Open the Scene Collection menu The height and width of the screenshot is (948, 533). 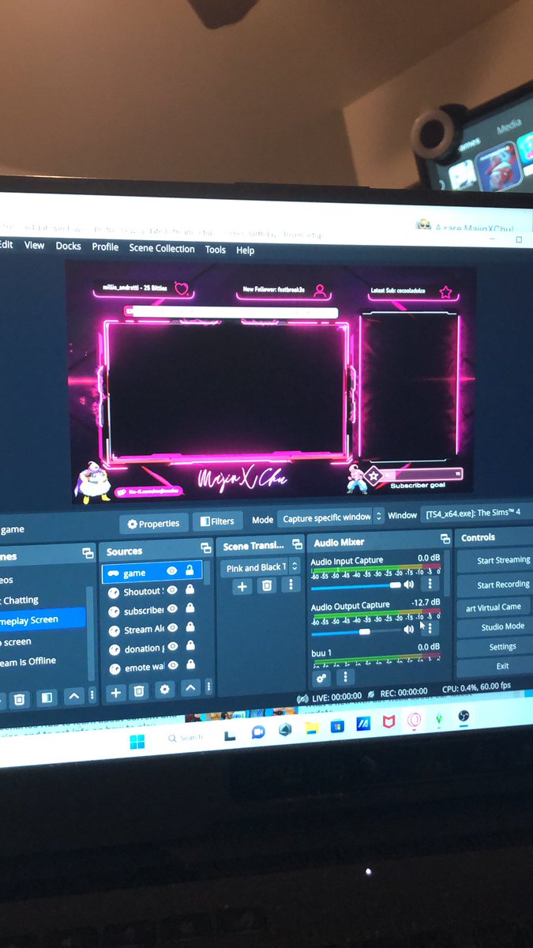coord(162,248)
